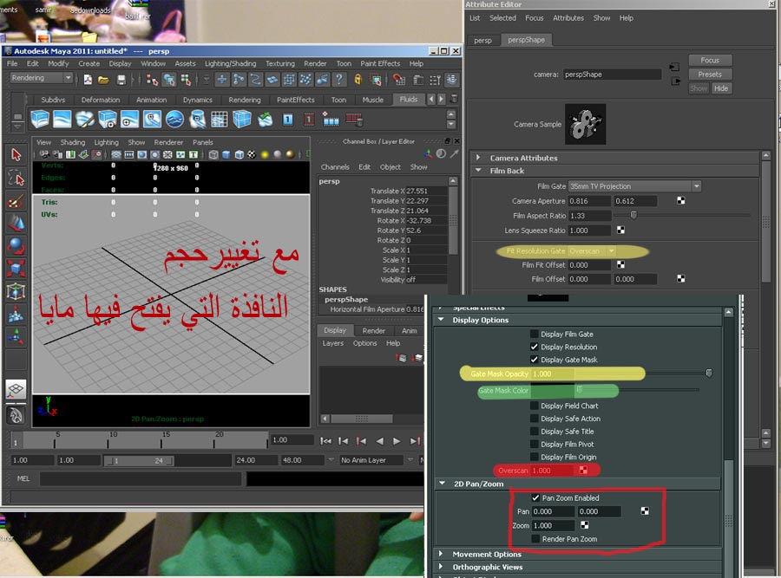This screenshot has width=781, height=578.
Task: Click the Gate Mask Opacity slider handle
Action: tap(709, 373)
